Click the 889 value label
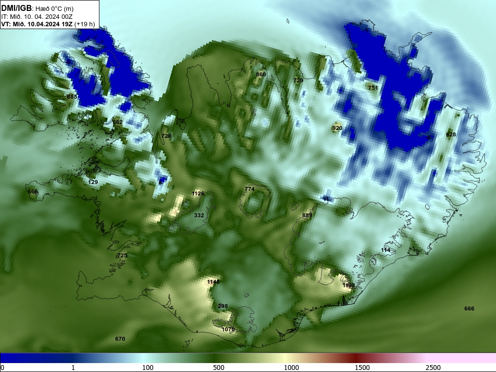 coord(307,215)
